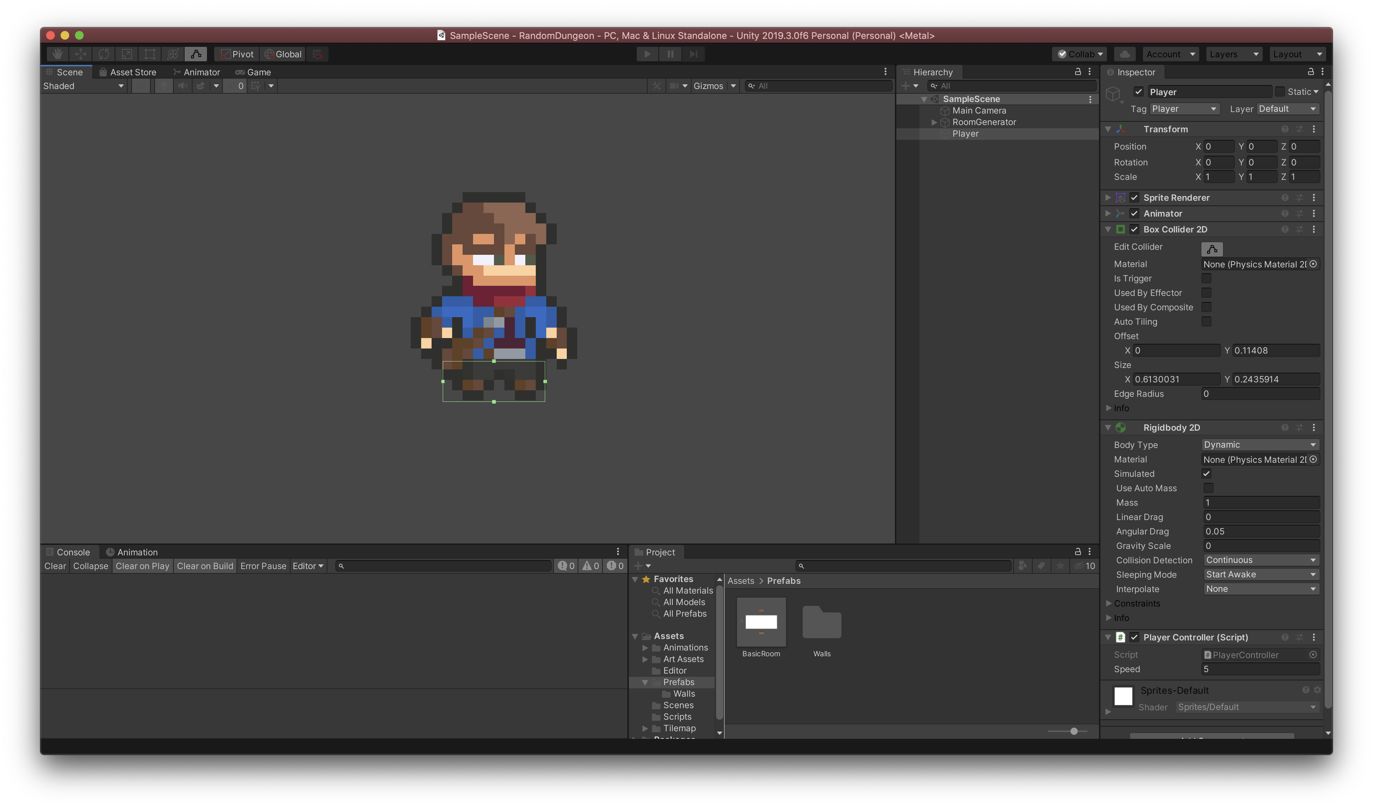The image size is (1373, 808).
Task: Open cloud services icon
Action: point(1125,54)
